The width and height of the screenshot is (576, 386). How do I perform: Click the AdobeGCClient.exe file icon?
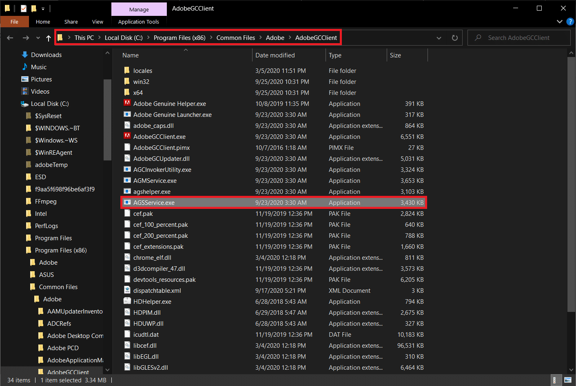click(127, 136)
